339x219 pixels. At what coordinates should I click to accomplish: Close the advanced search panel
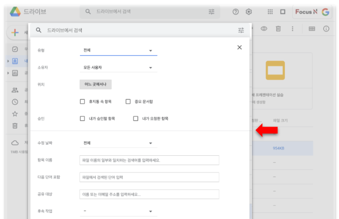[239, 47]
